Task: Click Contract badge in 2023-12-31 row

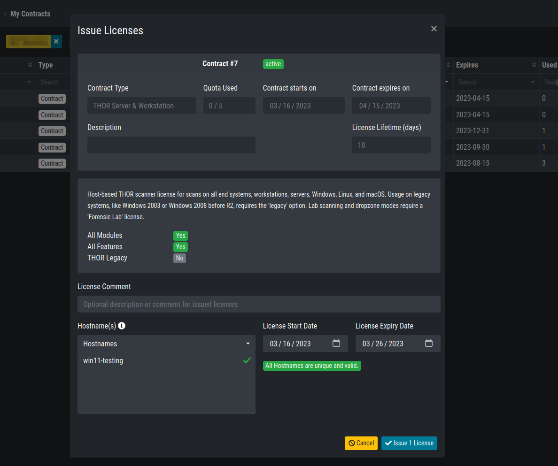Action: pos(52,131)
